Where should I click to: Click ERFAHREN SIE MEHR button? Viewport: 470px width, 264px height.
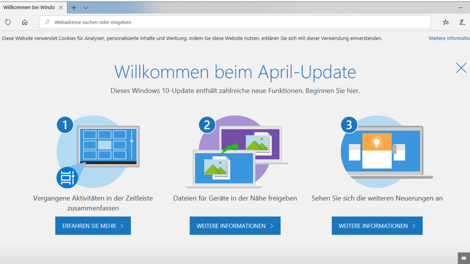pyautogui.click(x=93, y=226)
